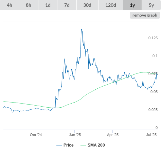Click the Jan '25 x-axis label
The image size is (161, 154).
coord(75,135)
